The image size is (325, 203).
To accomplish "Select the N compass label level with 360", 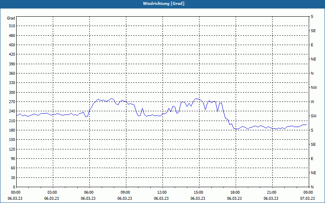I will pyautogui.click(x=312, y=73).
